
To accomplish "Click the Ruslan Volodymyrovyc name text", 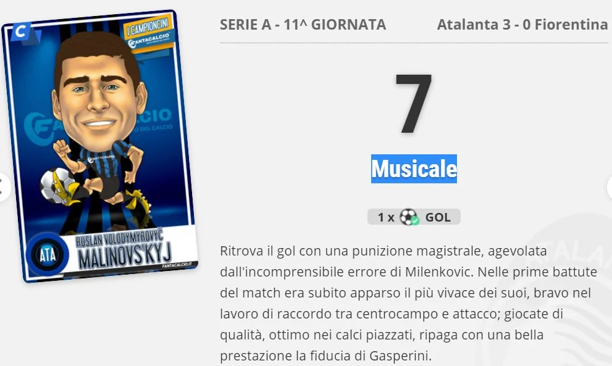I will tap(119, 237).
